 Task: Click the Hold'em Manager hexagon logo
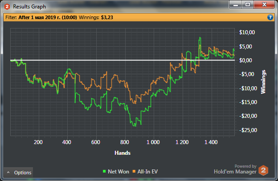(x=263, y=170)
